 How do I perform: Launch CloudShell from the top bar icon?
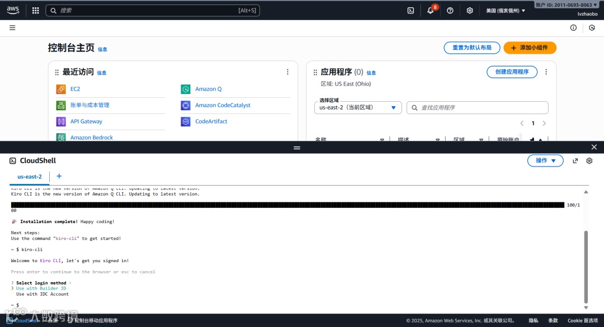click(410, 11)
